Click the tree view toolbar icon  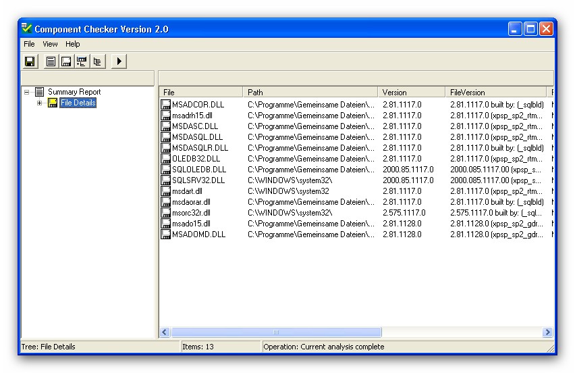tap(98, 61)
